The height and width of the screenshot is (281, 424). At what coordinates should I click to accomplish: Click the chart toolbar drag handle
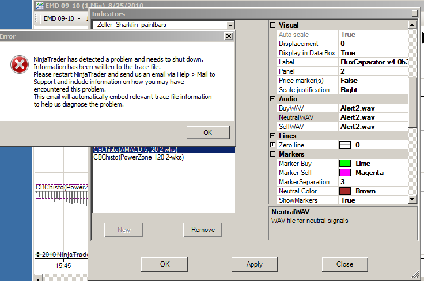[x=36, y=18]
